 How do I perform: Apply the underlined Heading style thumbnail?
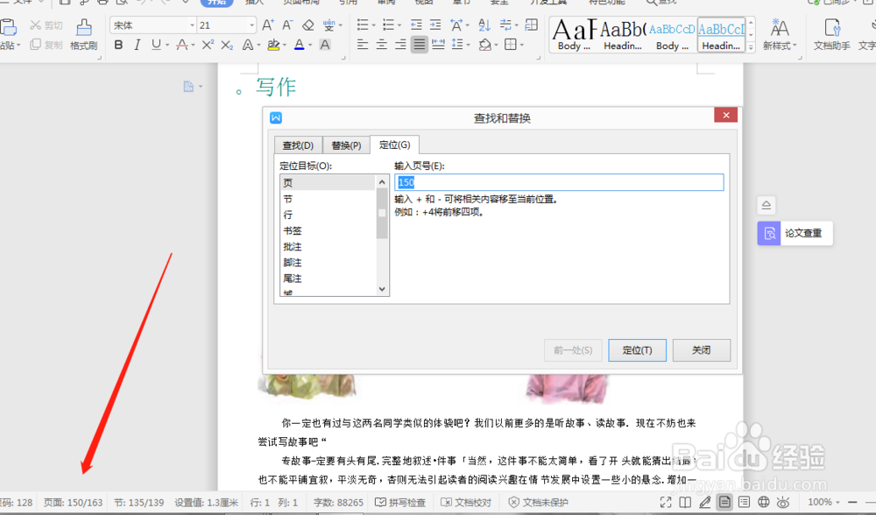click(x=721, y=34)
